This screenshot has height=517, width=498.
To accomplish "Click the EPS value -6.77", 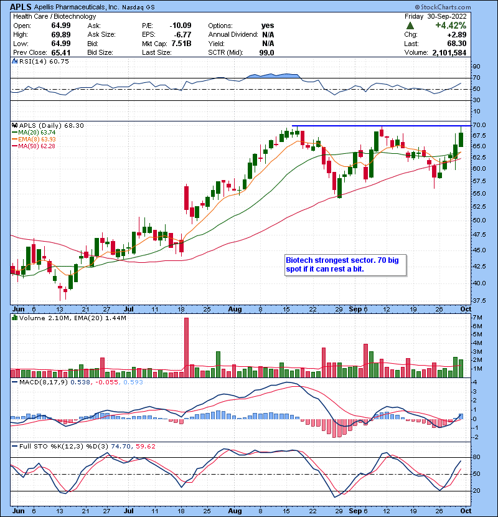I will click(x=184, y=34).
